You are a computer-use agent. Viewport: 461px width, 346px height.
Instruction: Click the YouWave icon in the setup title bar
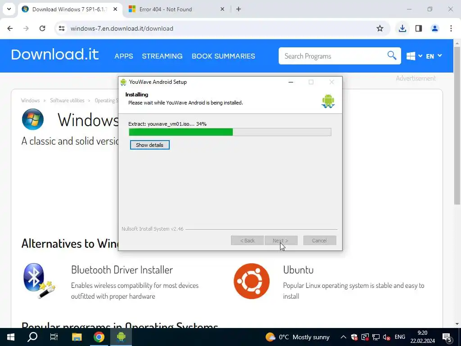click(x=123, y=82)
